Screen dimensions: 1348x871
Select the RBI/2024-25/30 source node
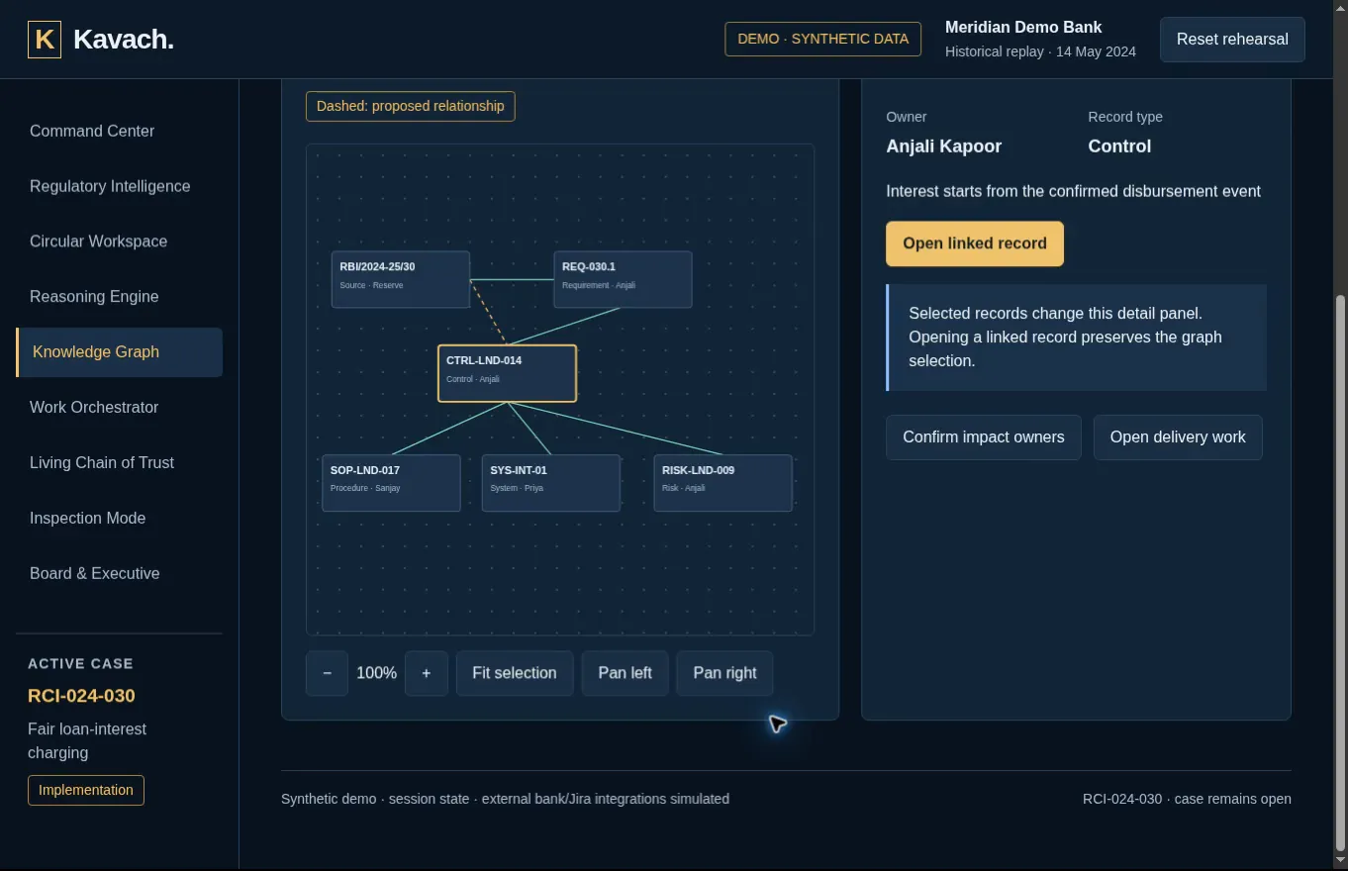(x=401, y=279)
